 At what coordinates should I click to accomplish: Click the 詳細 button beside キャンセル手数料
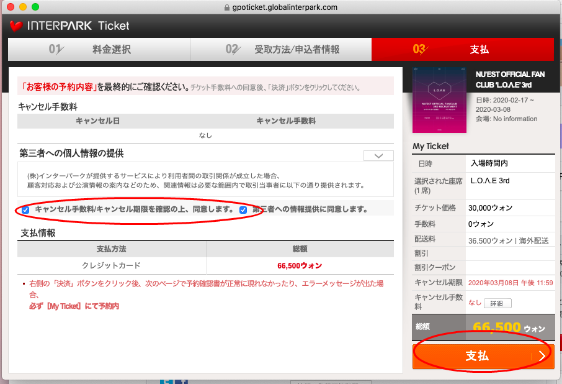coord(497,303)
